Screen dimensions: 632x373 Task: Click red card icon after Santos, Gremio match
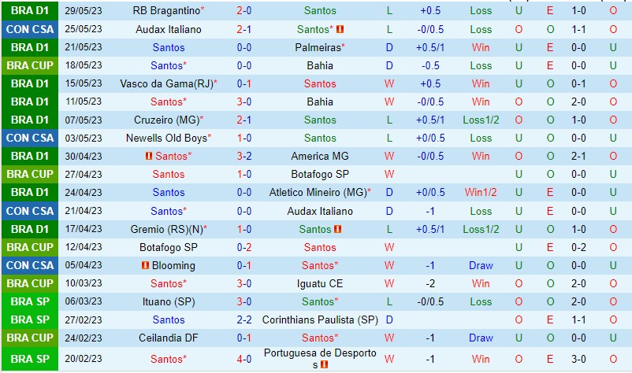point(338,229)
